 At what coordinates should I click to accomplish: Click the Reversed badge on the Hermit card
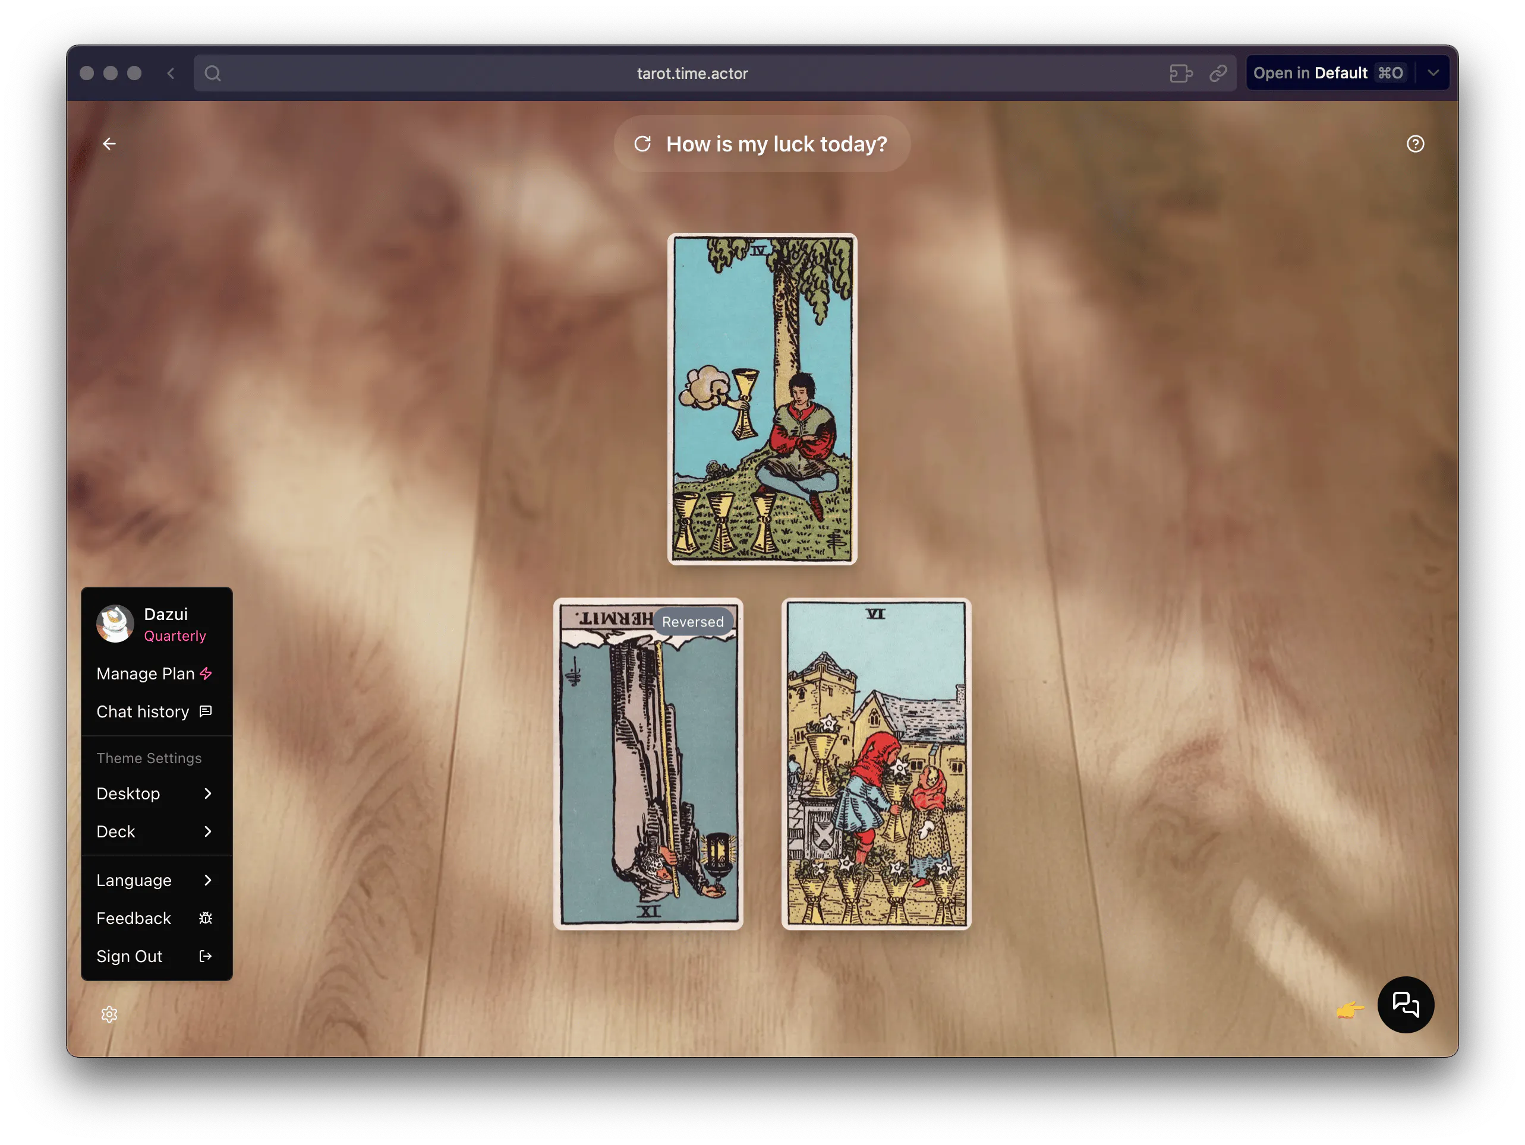tap(692, 621)
